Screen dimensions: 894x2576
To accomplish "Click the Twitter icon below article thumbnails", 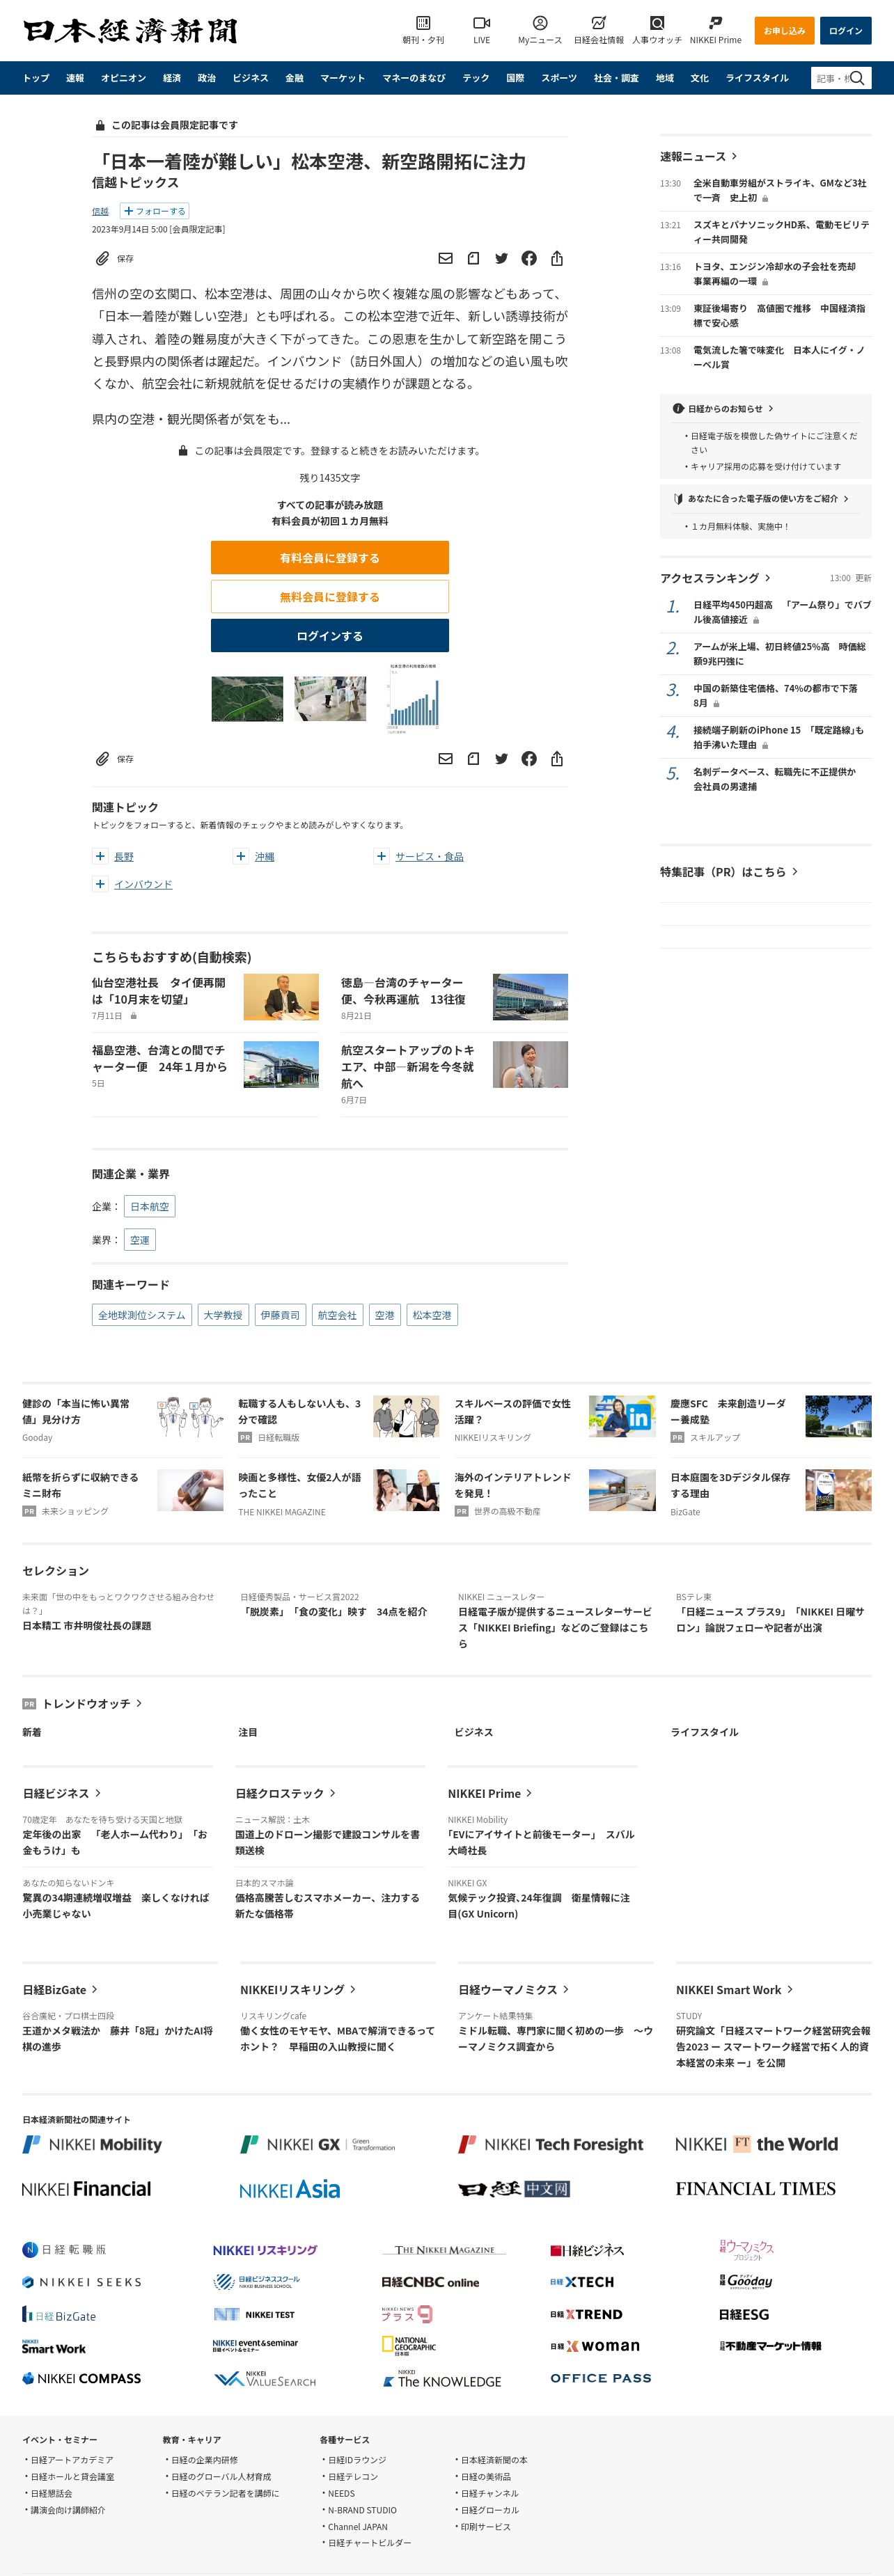I will point(501,759).
